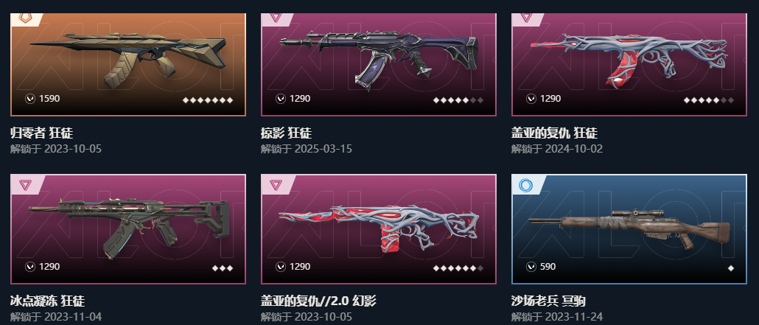Click the single level diamond on 沙场老兵 冥驹
The height and width of the screenshot is (325, 759).
pyautogui.click(x=731, y=268)
